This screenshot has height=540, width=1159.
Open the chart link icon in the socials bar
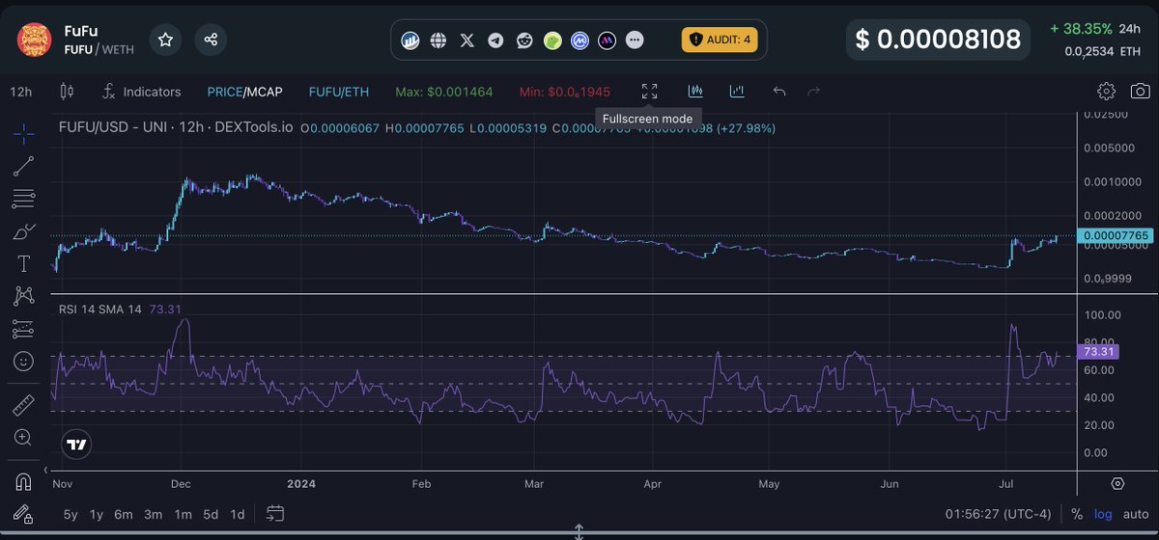(410, 40)
